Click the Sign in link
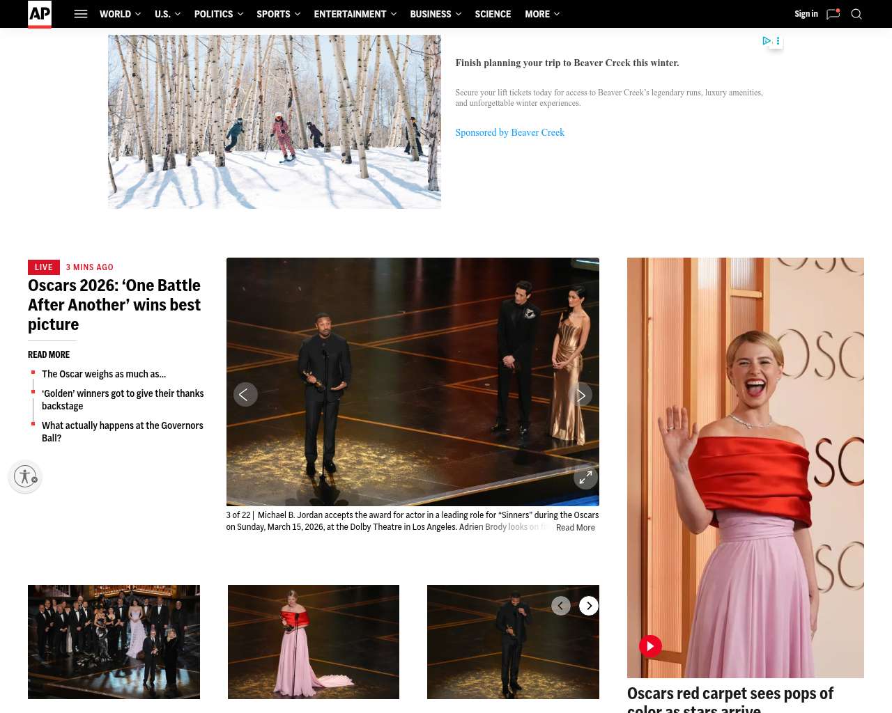Viewport: 892px width, 713px height. 806,14
